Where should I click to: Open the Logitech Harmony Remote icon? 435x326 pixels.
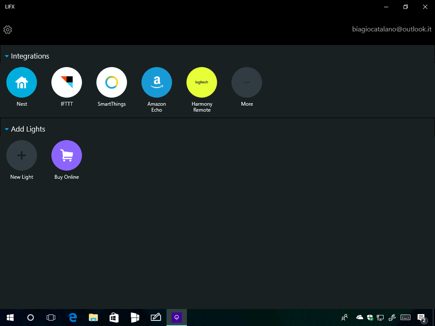[202, 82]
